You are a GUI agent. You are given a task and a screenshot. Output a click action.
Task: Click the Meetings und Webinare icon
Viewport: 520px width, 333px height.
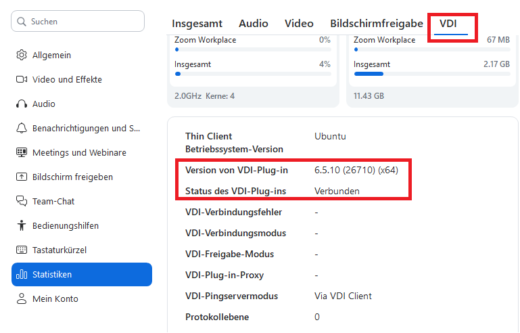pos(22,152)
